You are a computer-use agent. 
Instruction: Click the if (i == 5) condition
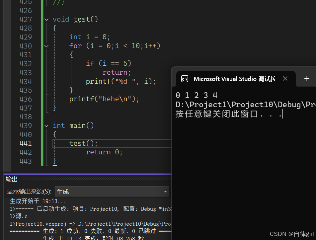click(109, 63)
